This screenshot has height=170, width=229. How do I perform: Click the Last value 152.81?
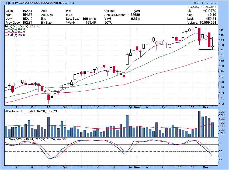(211, 19)
